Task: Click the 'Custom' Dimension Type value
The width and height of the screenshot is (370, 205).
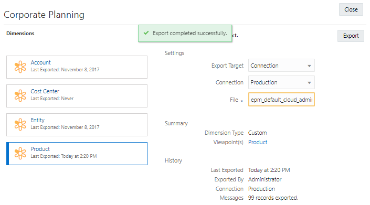Action: click(258, 133)
